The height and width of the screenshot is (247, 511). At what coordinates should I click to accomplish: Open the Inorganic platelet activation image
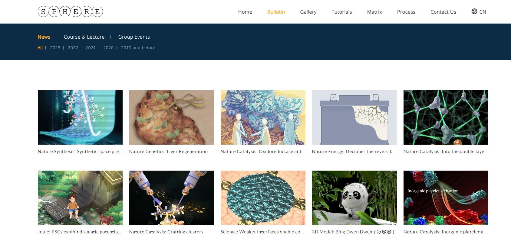(446, 198)
